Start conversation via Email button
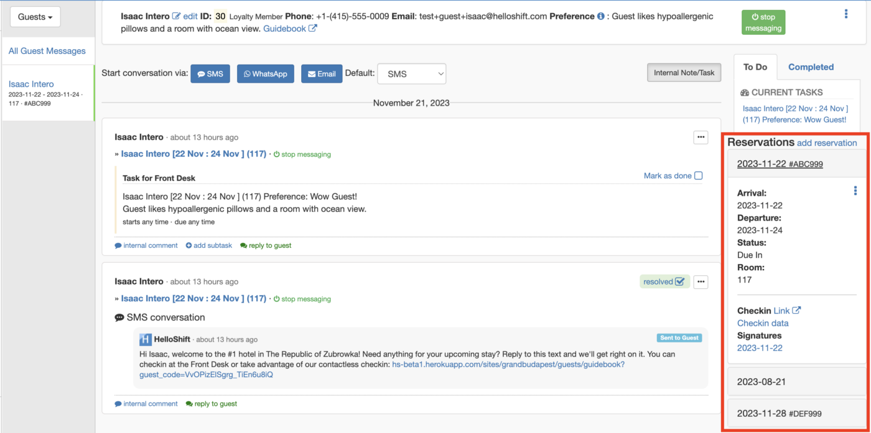The height and width of the screenshot is (433, 871). tap(322, 73)
